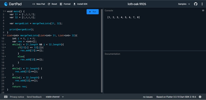Collapse the while fold at line 23
Viewport: 206px width, 100px height.
[5, 77]
